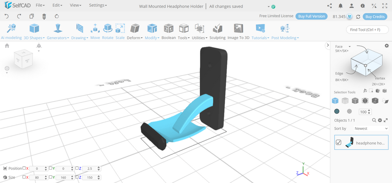This screenshot has height=183, width=392.
Task: Toggle Size X lock checkbox
Action: pos(24,177)
